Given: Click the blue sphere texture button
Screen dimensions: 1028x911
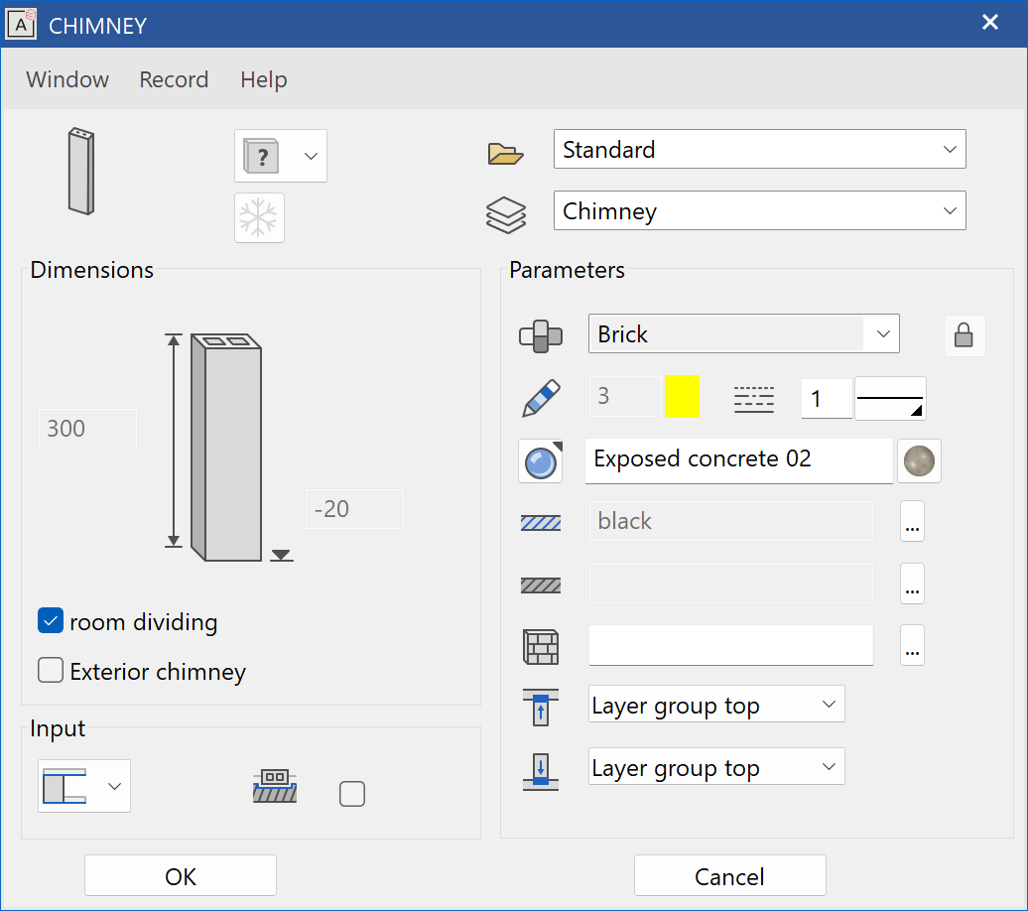Looking at the screenshot, I should pyautogui.click(x=541, y=461).
